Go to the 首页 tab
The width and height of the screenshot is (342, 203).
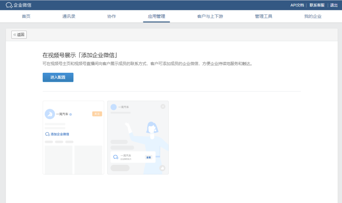click(x=26, y=16)
